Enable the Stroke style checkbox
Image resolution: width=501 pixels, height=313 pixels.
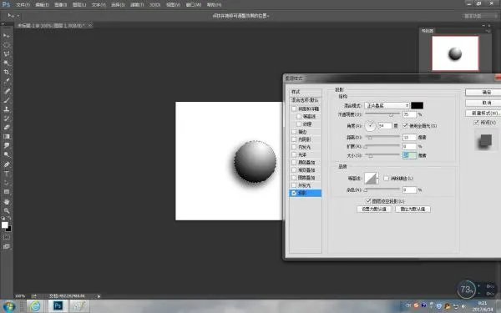294,132
